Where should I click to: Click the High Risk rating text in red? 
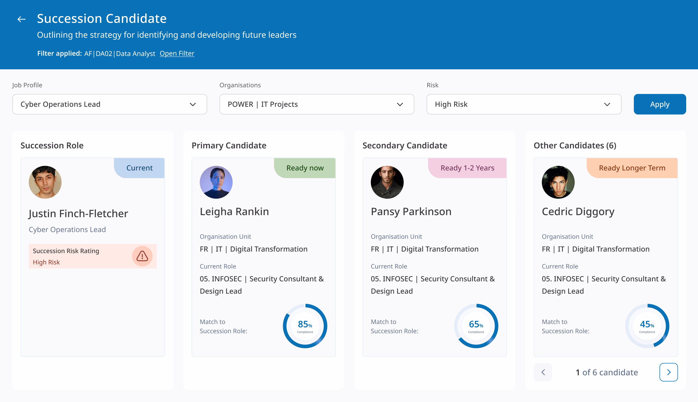[x=46, y=262]
